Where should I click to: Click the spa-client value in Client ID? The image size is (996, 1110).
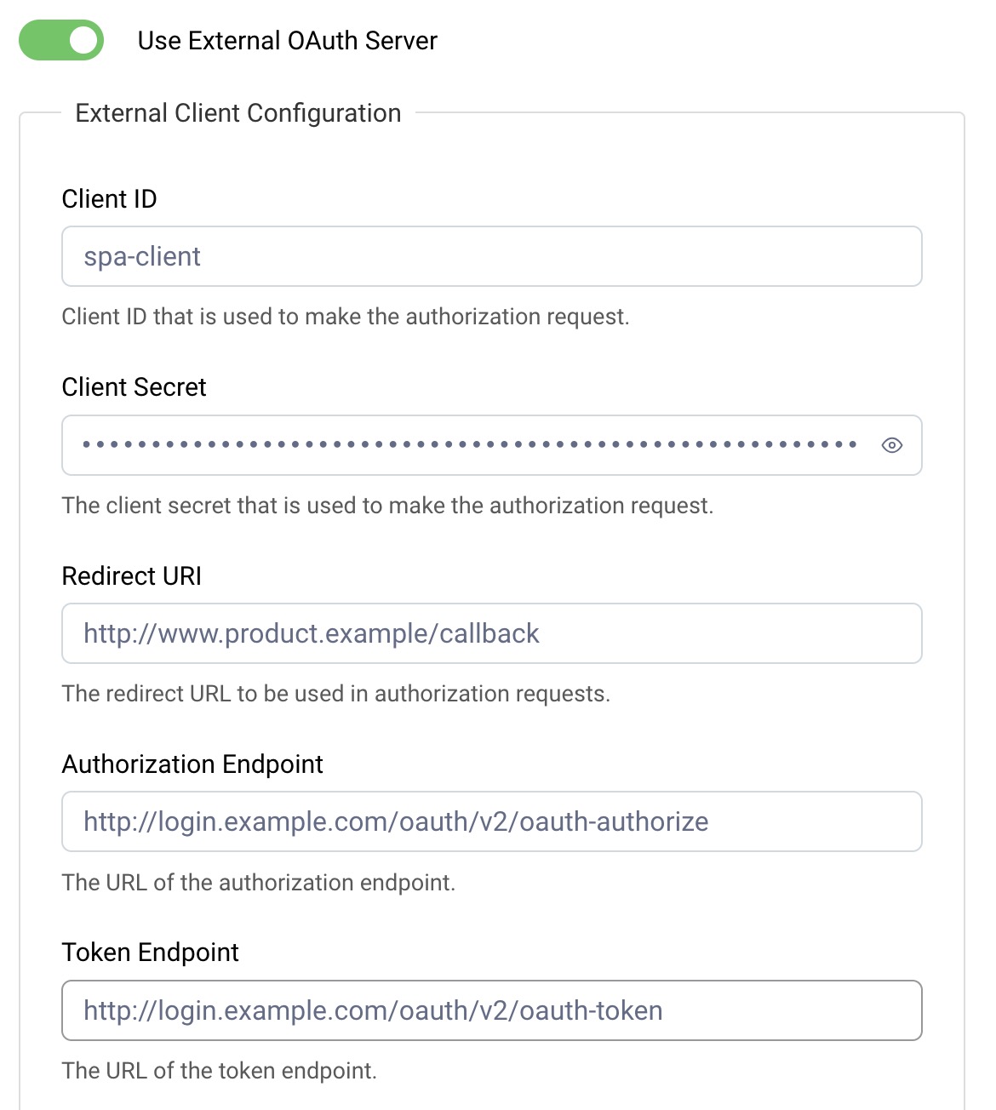(141, 256)
